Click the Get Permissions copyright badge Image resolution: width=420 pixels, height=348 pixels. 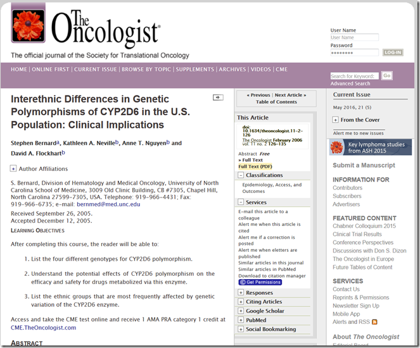(260, 282)
